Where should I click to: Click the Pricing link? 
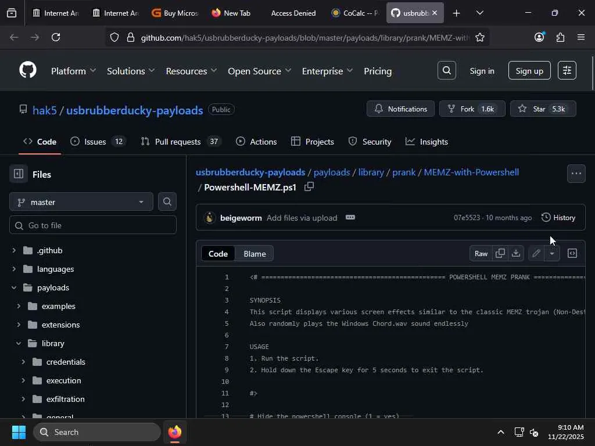point(378,71)
